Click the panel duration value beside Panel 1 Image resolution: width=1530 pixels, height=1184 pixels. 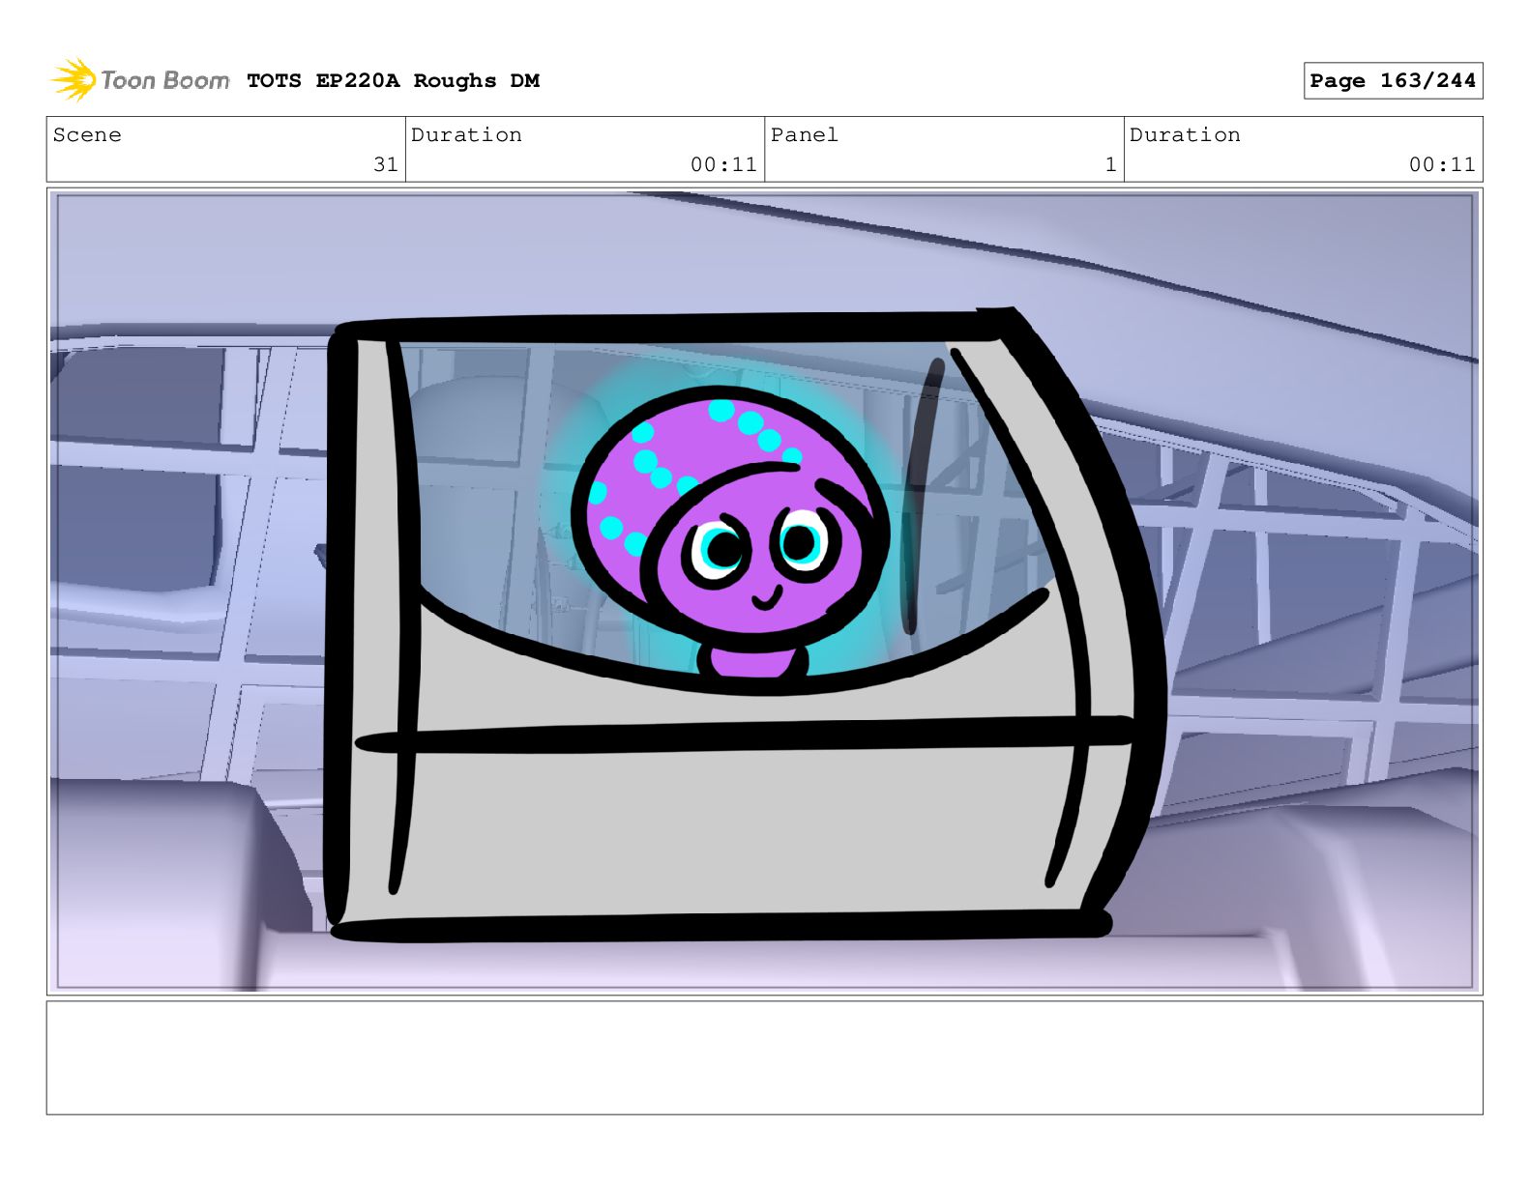[1442, 165]
